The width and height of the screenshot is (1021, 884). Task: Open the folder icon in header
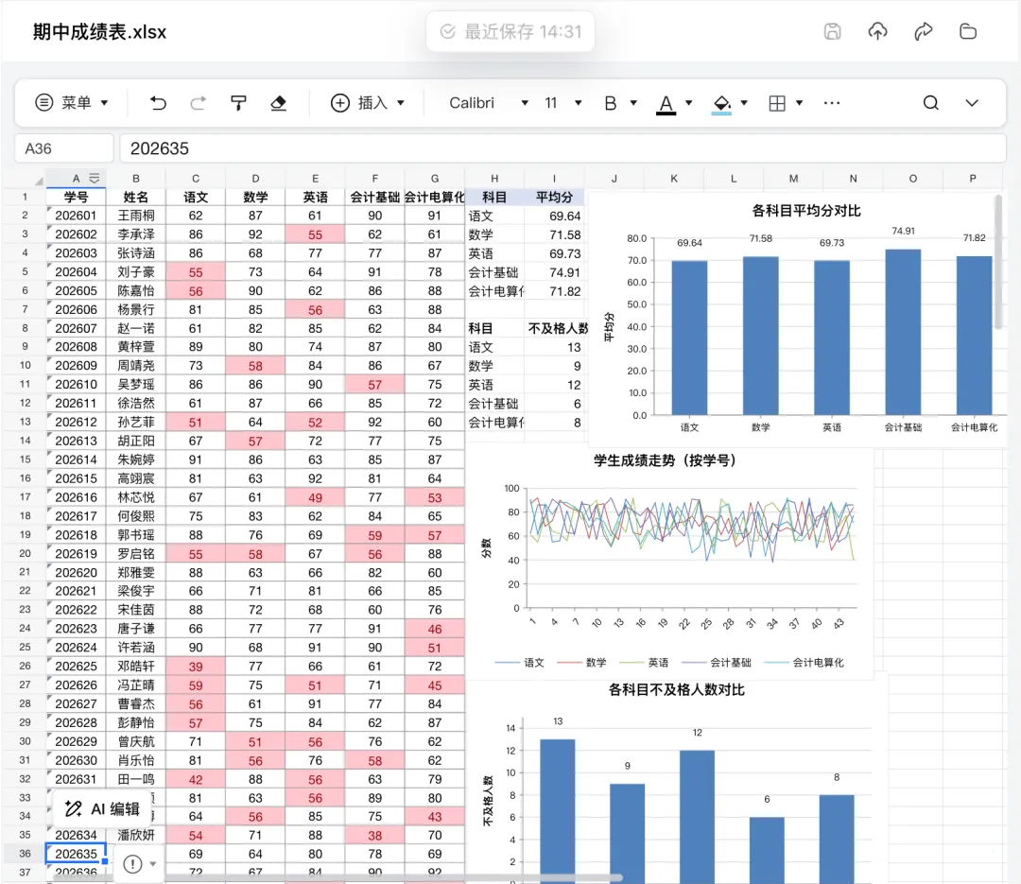[x=968, y=31]
